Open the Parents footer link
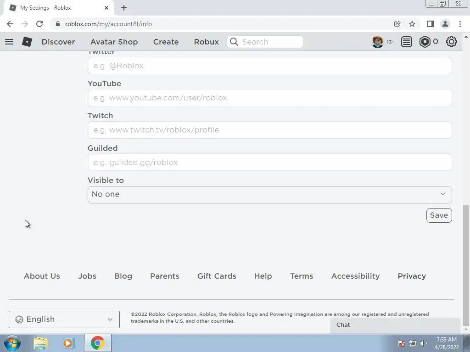The height and width of the screenshot is (352, 470). 165,276
